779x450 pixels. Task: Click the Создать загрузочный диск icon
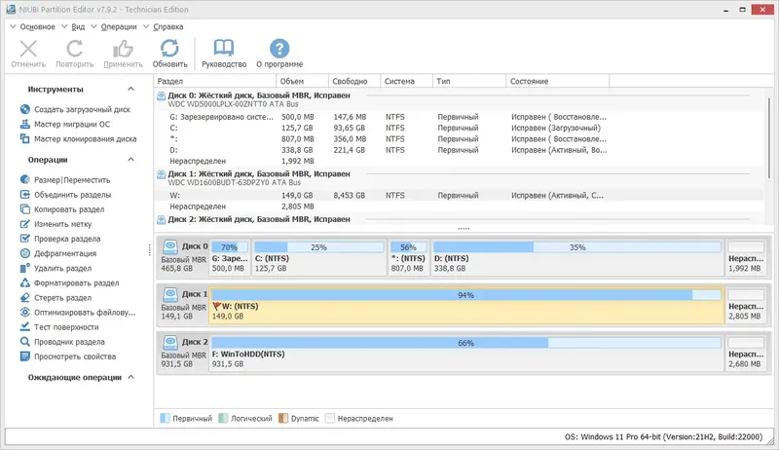[x=25, y=109]
